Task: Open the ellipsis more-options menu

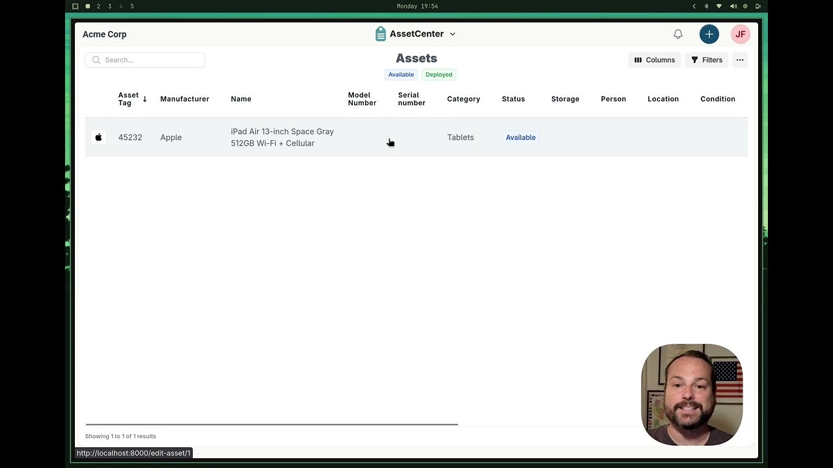Action: 739,60
